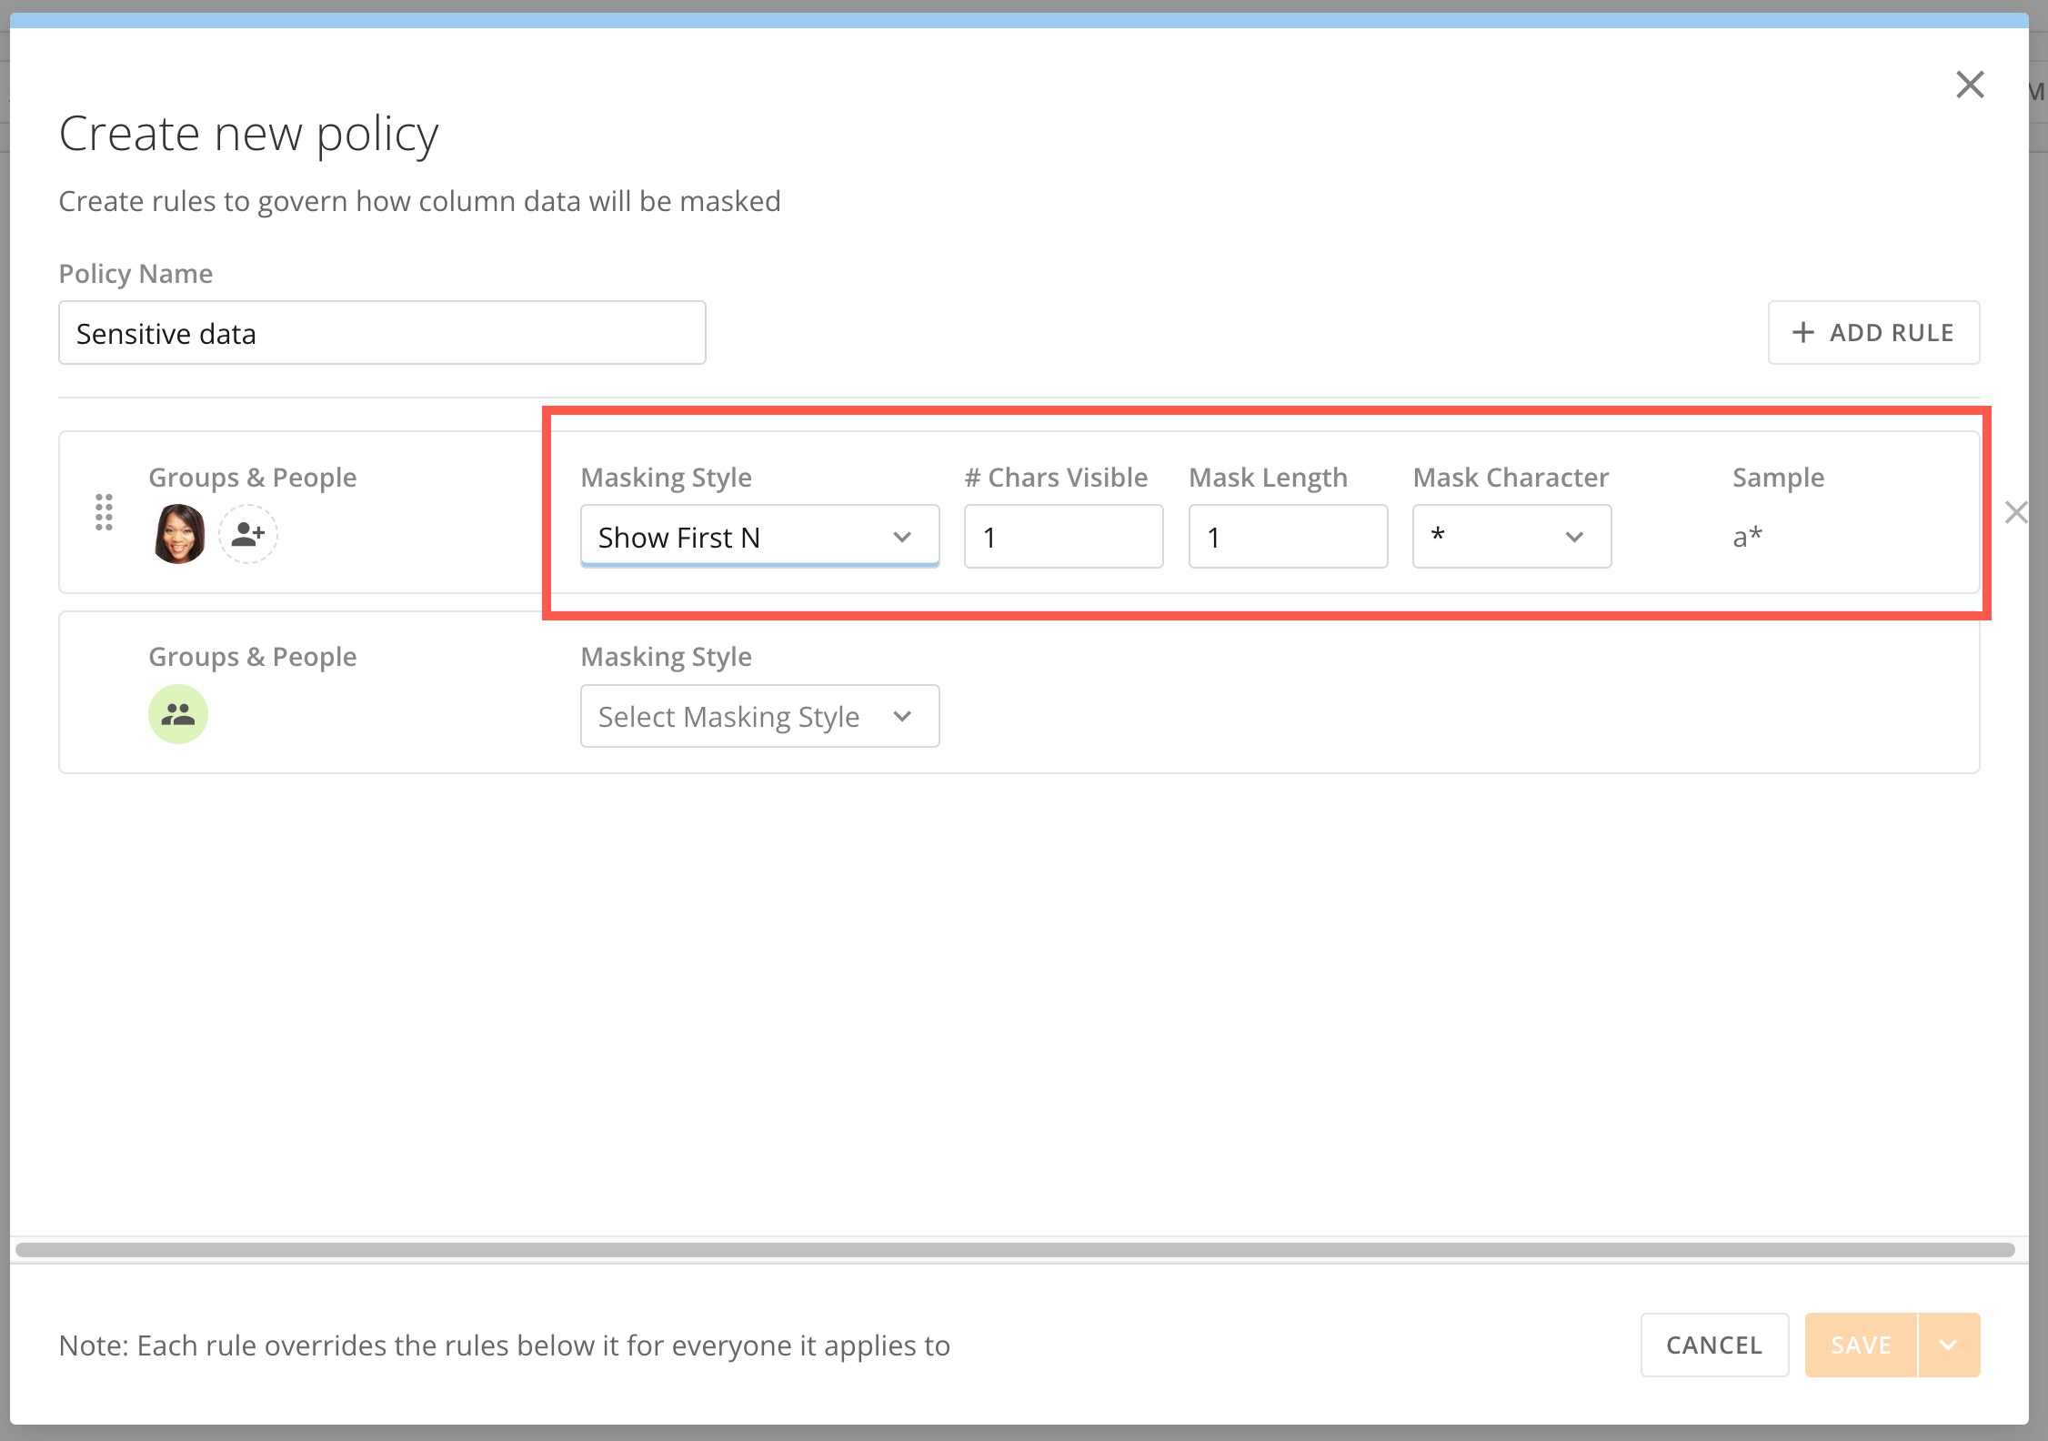Remove the first rule using its X icon
This screenshot has height=1441, width=2048.
(2017, 512)
